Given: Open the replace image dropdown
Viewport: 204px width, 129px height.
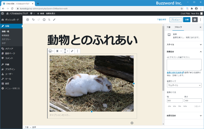Looking at the screenshot, I should (x=66, y=51).
